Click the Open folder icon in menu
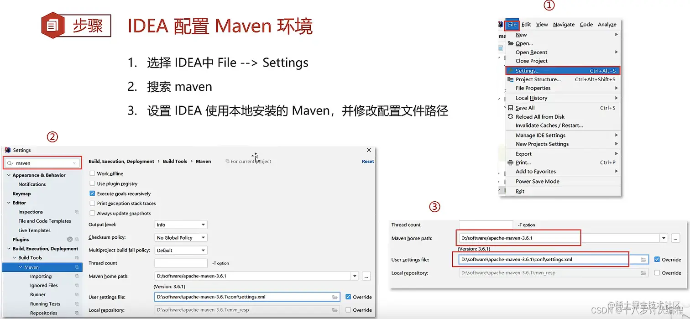The width and height of the screenshot is (690, 319). [511, 43]
